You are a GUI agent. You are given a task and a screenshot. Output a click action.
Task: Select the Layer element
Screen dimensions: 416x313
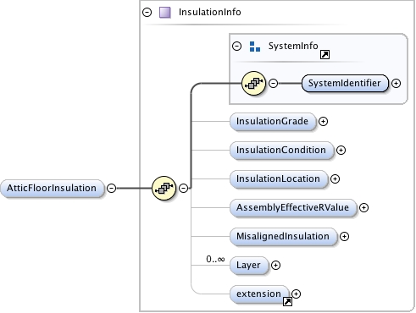pos(249,266)
